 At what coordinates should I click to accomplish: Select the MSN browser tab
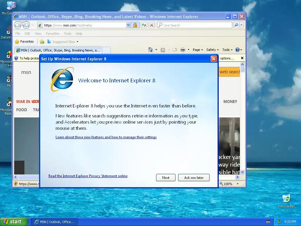tap(58, 50)
